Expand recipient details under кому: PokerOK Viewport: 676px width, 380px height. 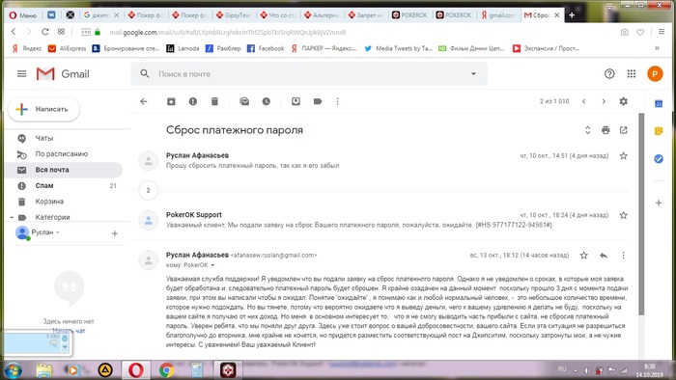pos(212,265)
